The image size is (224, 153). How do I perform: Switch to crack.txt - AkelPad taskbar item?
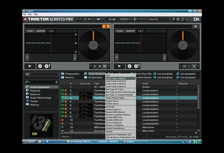pos(107,142)
